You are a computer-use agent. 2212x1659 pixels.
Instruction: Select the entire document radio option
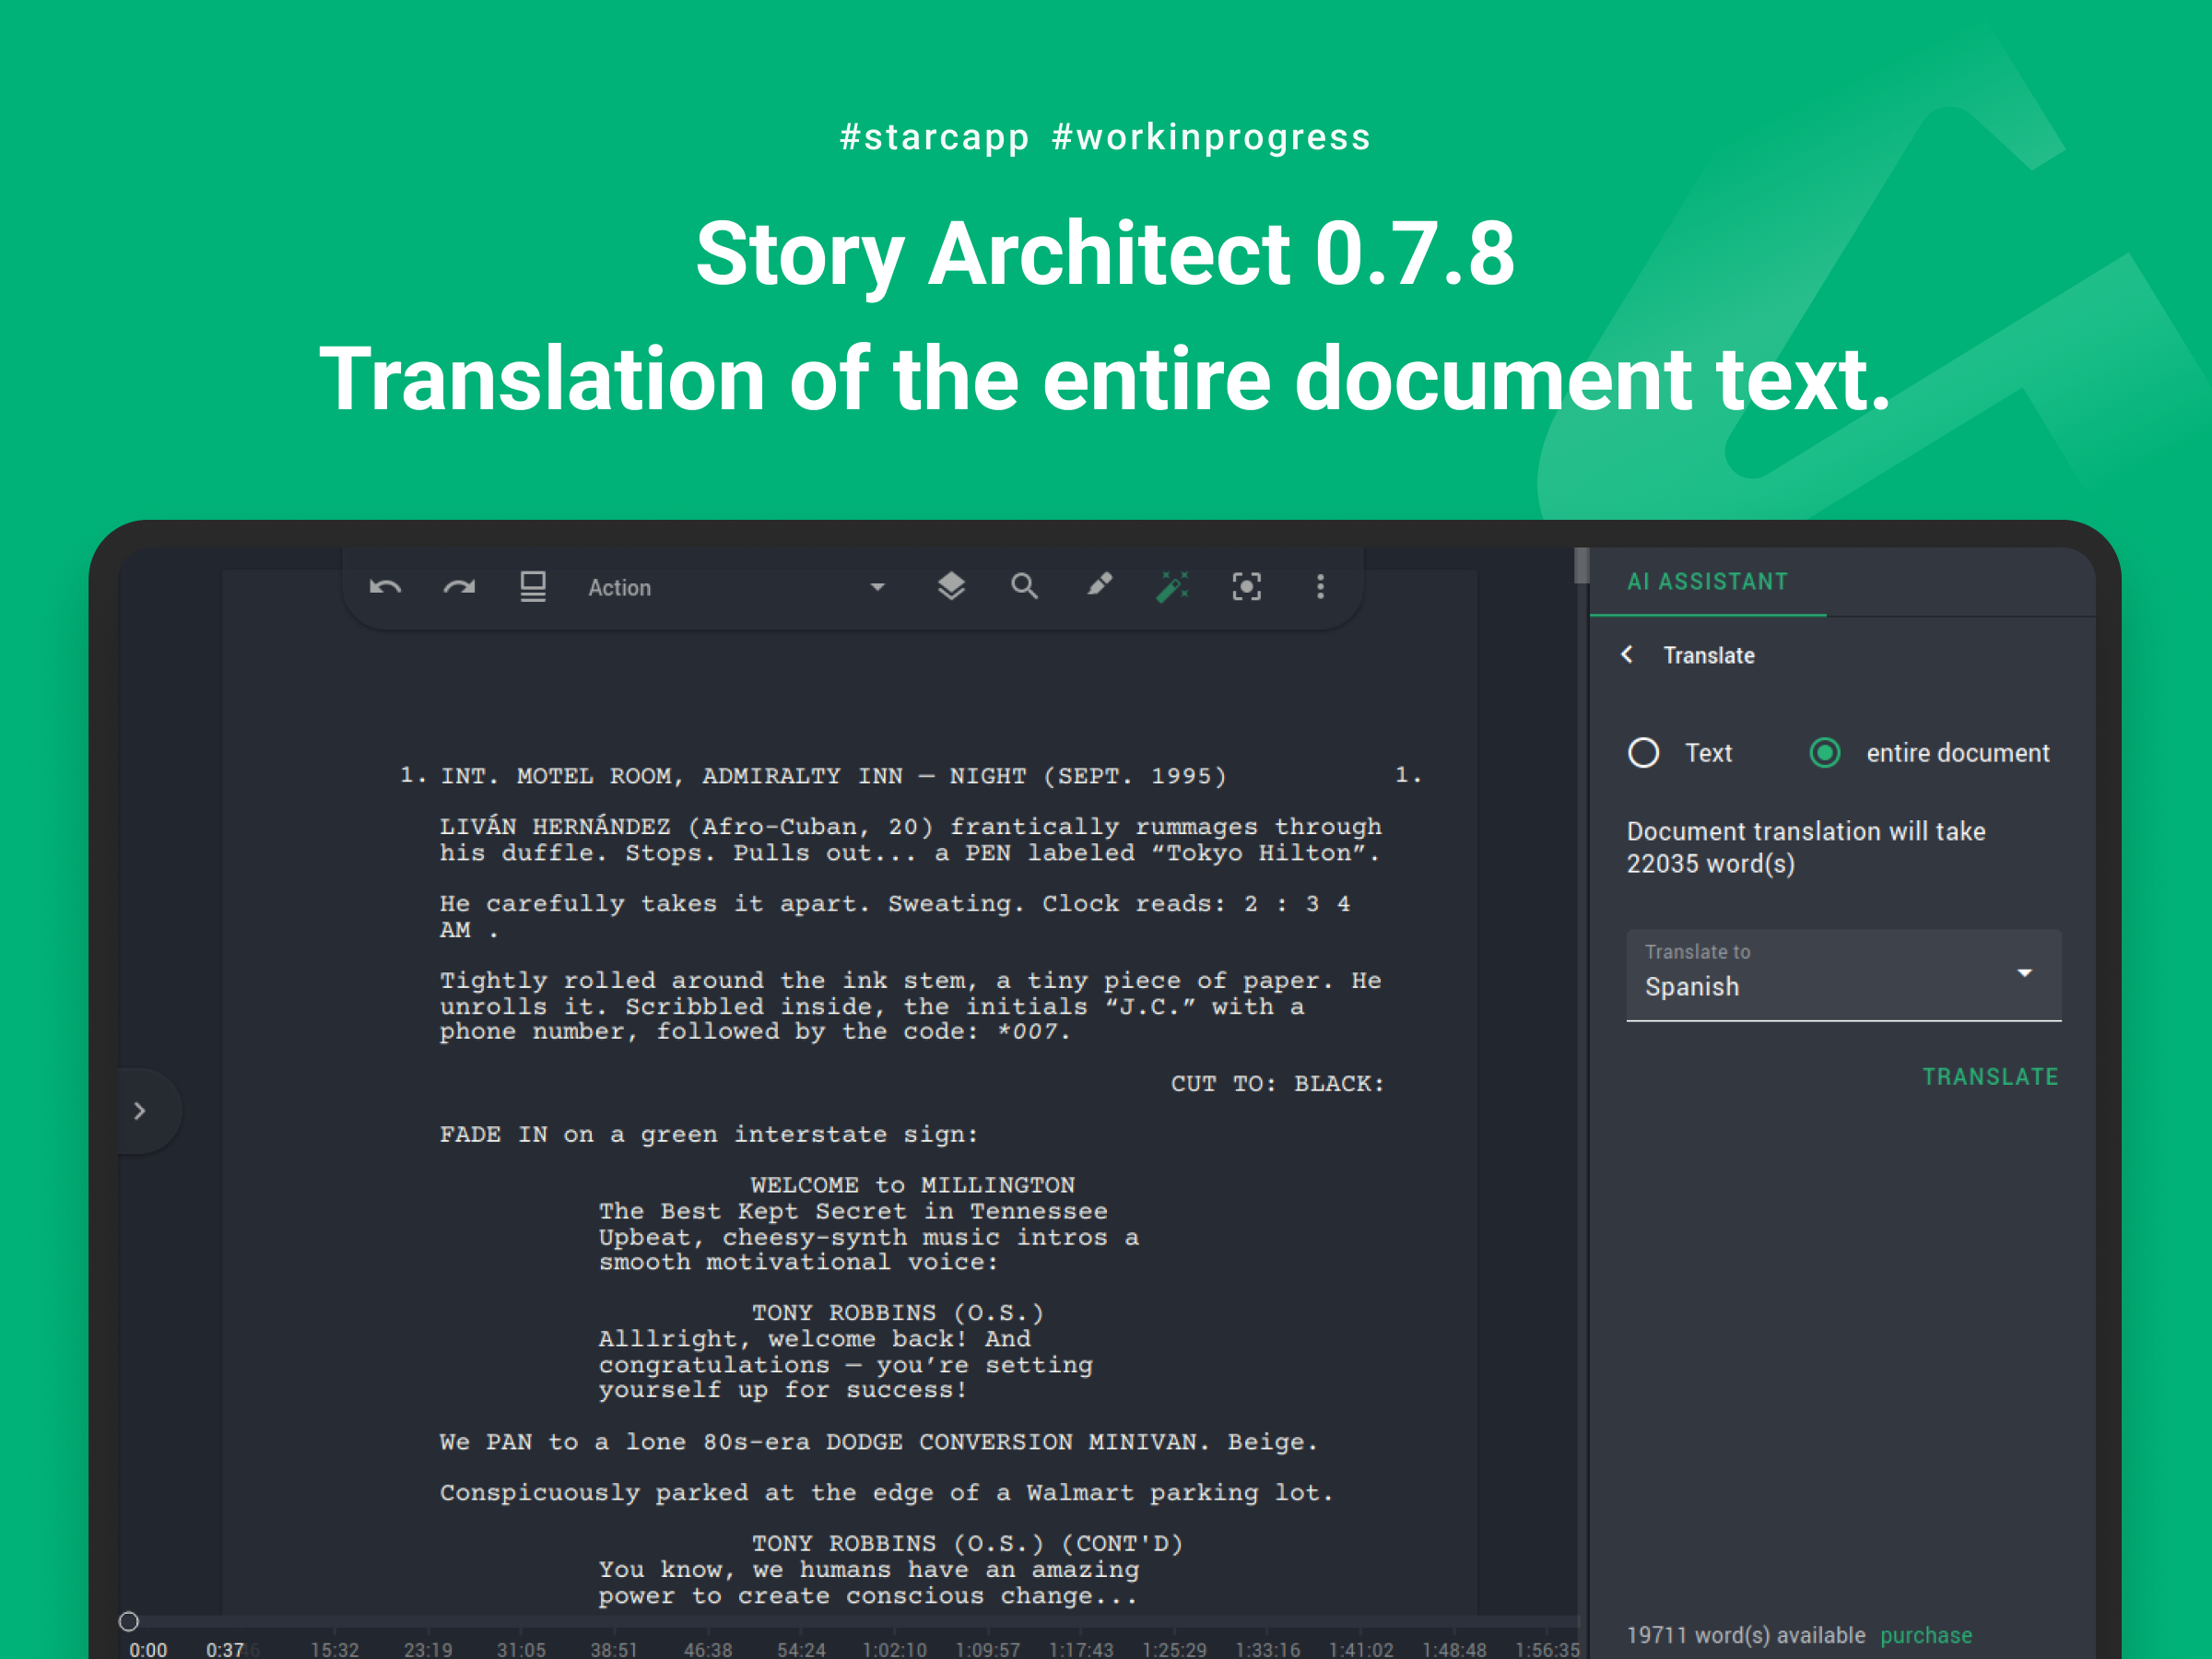point(1825,753)
